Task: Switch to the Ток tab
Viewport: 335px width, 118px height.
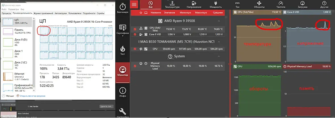Action: click(x=237, y=5)
